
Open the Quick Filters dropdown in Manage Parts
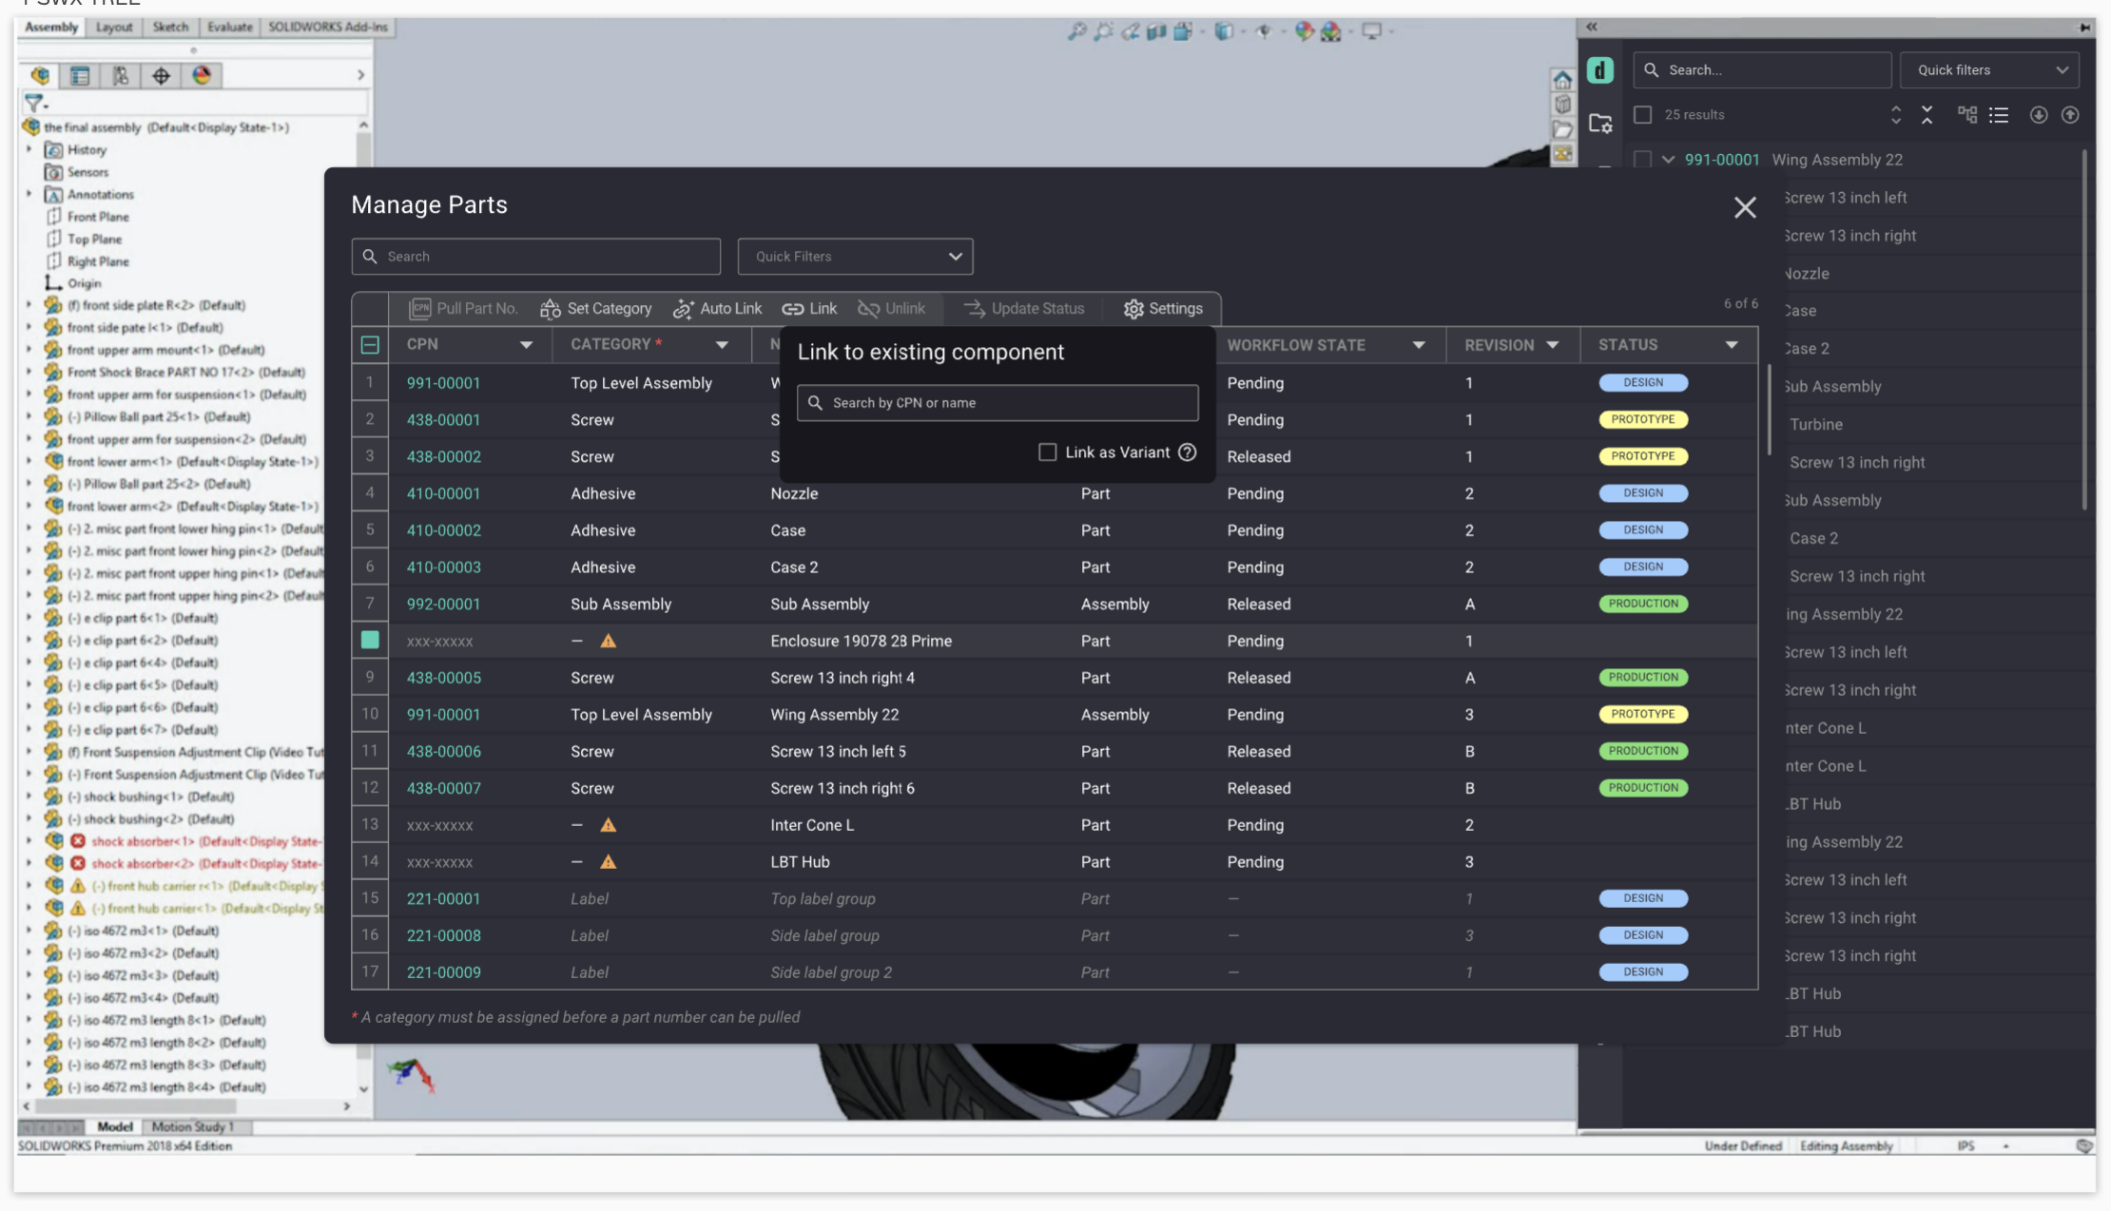coord(854,256)
